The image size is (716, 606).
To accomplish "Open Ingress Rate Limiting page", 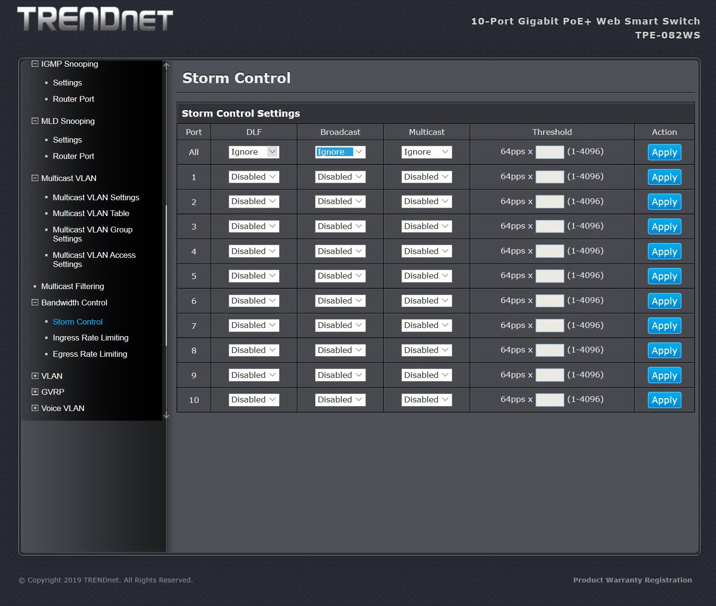I will tap(91, 338).
